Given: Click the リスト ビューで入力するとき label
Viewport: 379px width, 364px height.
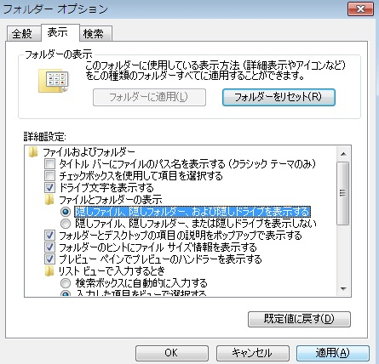Looking at the screenshot, I should [112, 271].
